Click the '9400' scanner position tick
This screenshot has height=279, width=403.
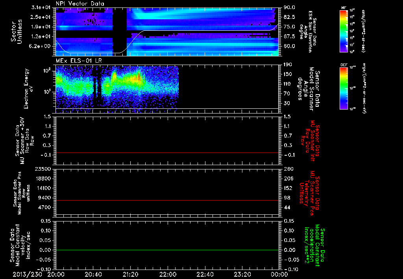[x=44, y=198]
